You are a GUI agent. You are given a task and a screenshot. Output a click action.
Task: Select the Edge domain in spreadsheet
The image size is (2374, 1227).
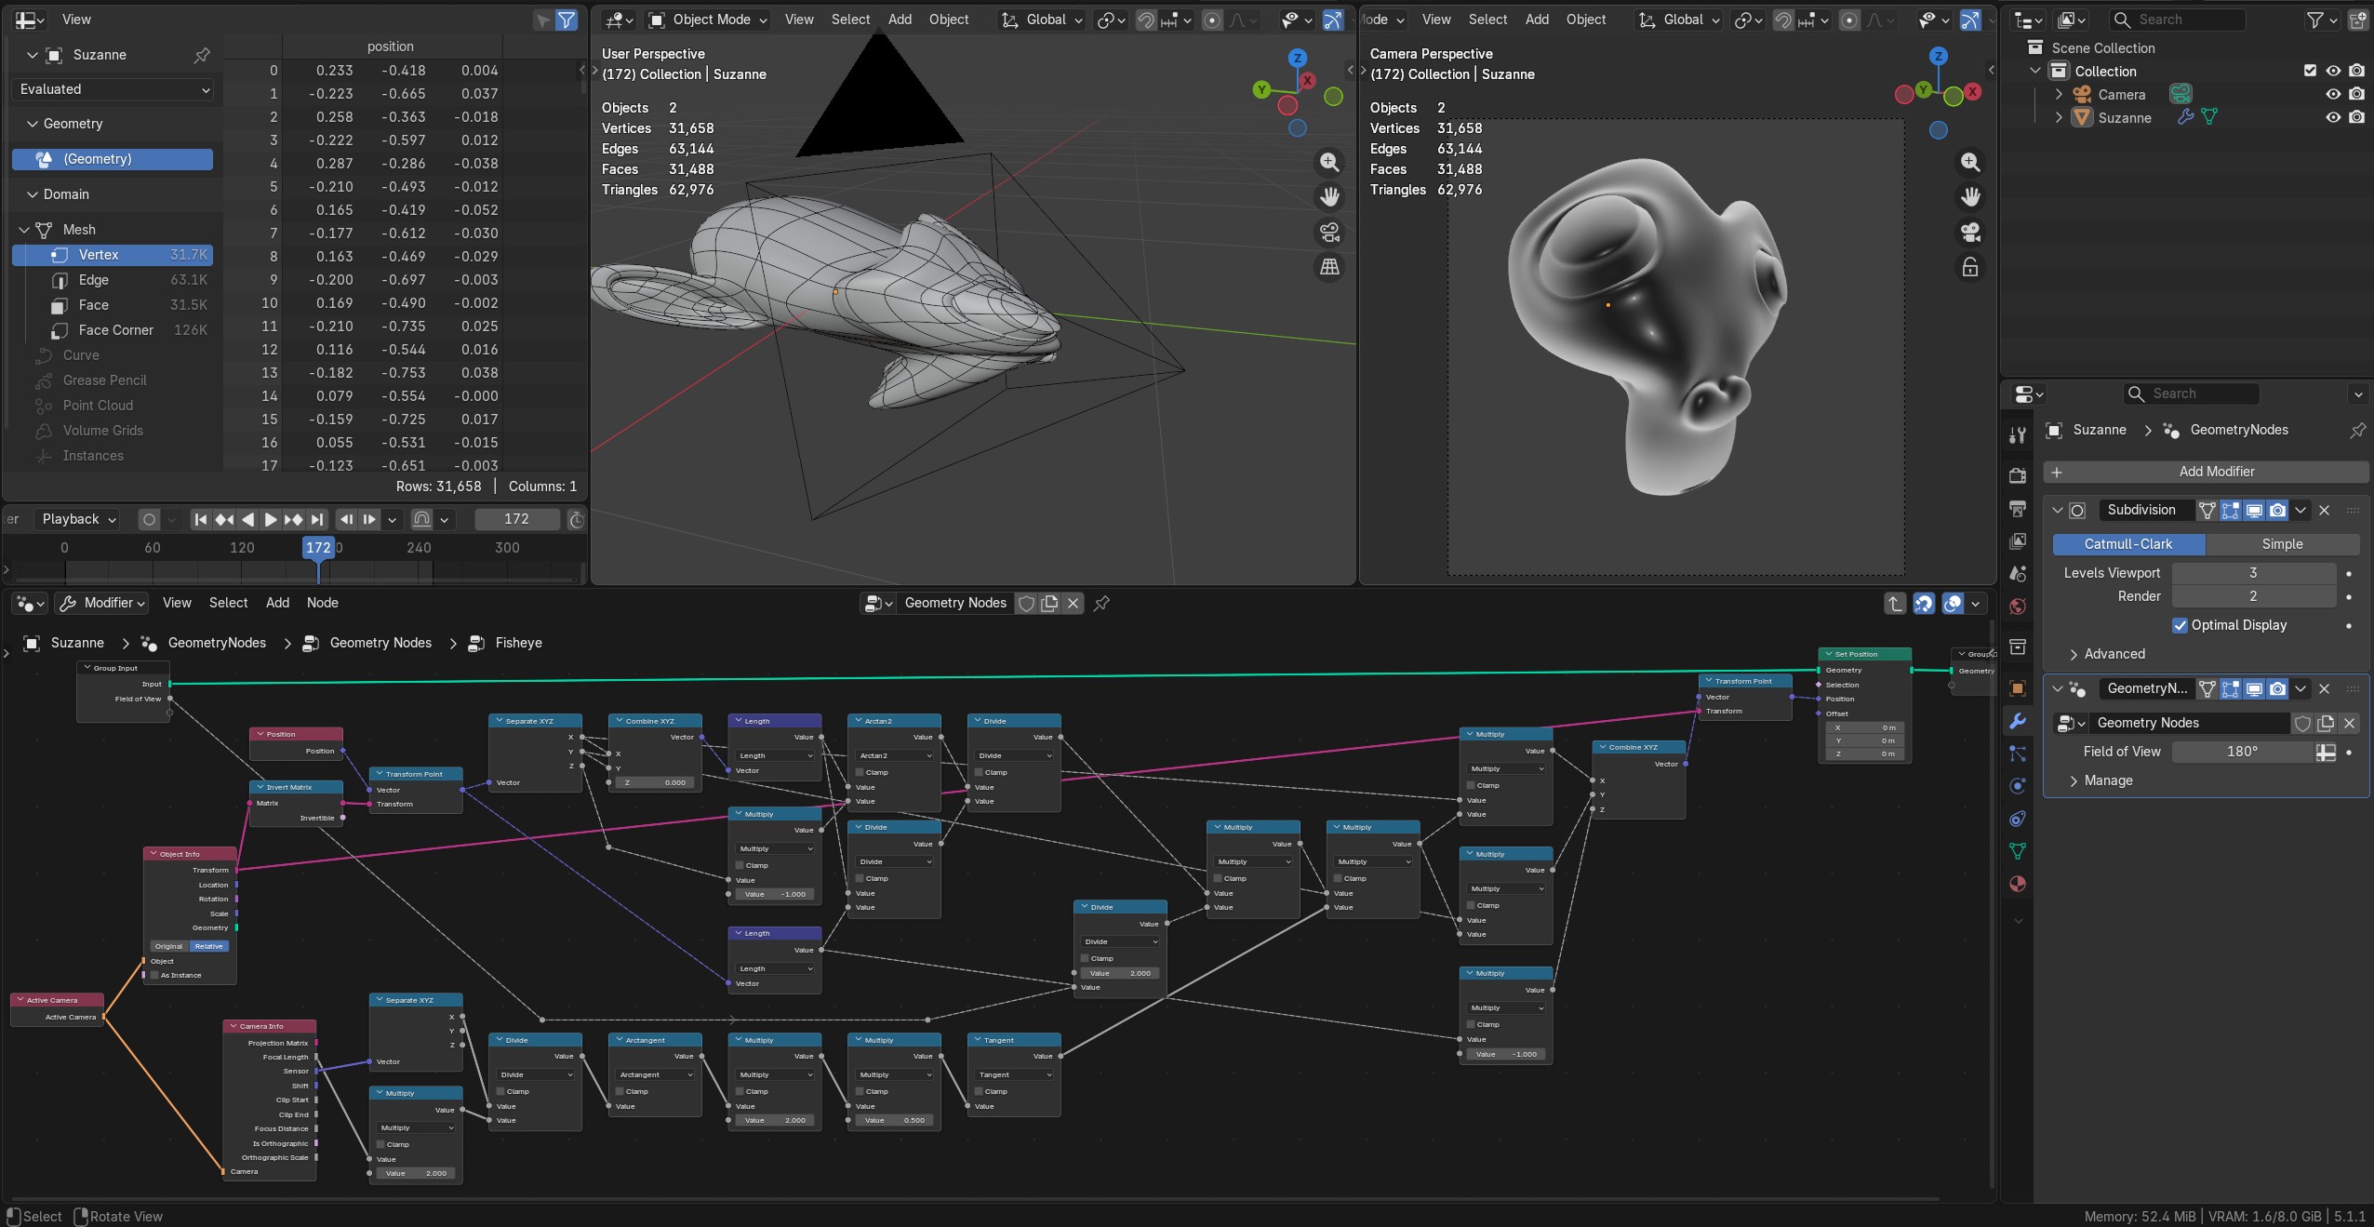point(113,280)
